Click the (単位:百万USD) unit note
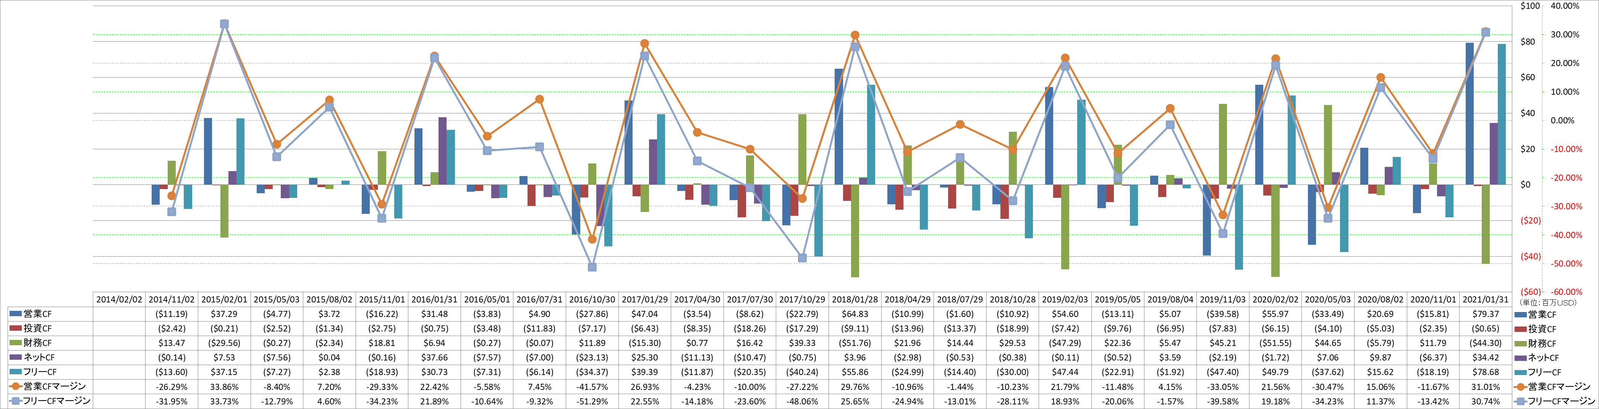 (1548, 302)
